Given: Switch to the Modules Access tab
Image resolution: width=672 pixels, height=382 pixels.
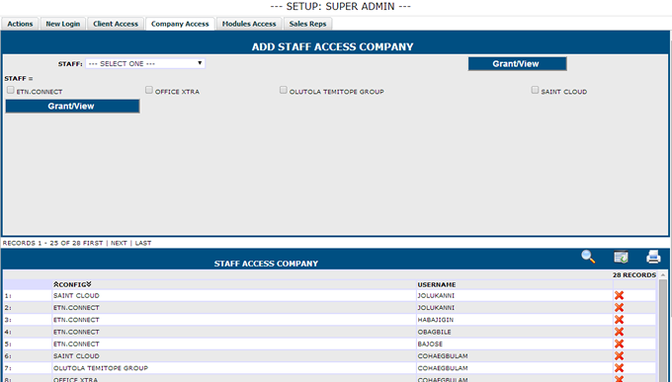Looking at the screenshot, I should pyautogui.click(x=249, y=24).
